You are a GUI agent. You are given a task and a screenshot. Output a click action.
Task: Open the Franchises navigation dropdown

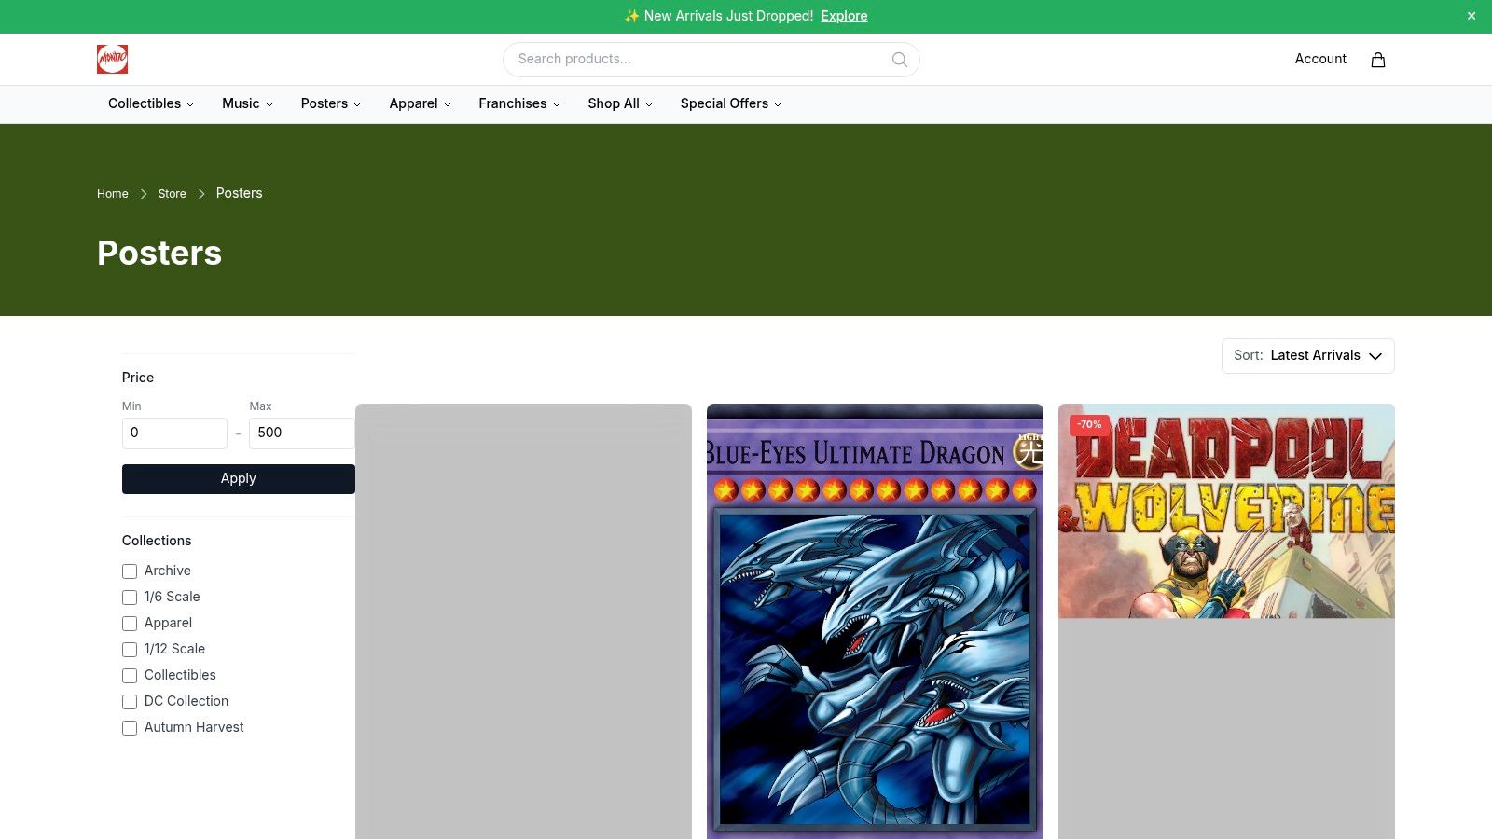[x=519, y=103]
